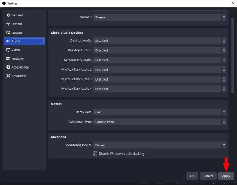
Task: Close the Settings window
Action: 233,3
